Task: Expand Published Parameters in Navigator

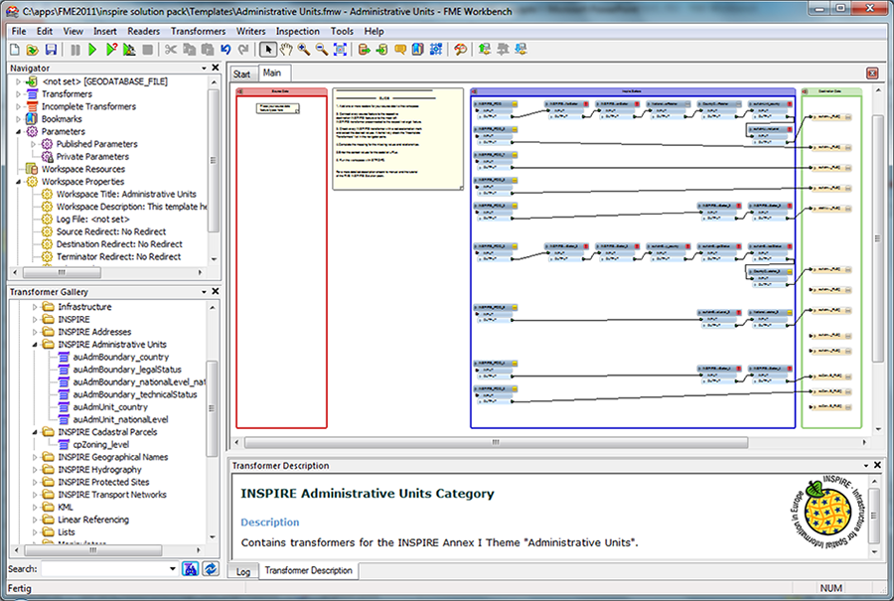Action: [x=33, y=144]
